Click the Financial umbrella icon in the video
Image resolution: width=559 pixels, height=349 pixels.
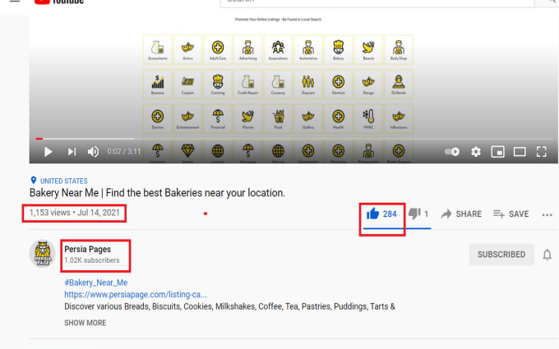[x=218, y=118]
